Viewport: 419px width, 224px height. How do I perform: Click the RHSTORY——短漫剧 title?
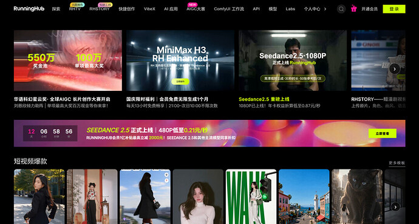[x=378, y=99]
